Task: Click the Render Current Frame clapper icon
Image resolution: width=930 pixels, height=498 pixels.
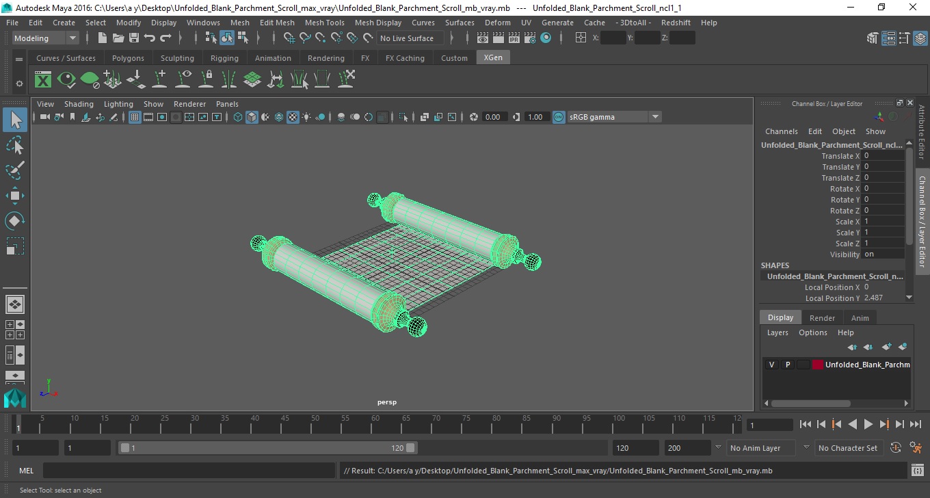Action: click(x=499, y=38)
